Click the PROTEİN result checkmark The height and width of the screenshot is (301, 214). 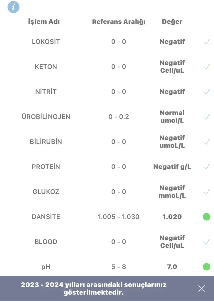tap(207, 167)
